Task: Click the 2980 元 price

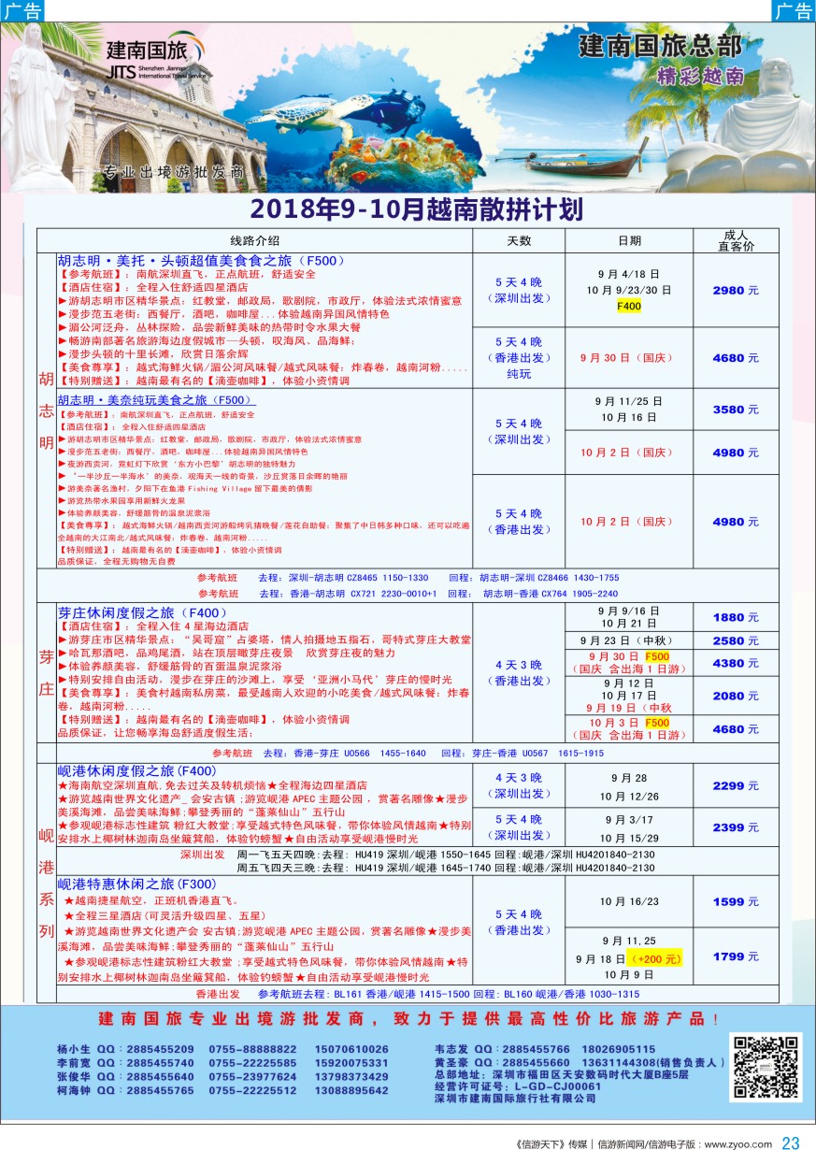Action: click(x=735, y=290)
